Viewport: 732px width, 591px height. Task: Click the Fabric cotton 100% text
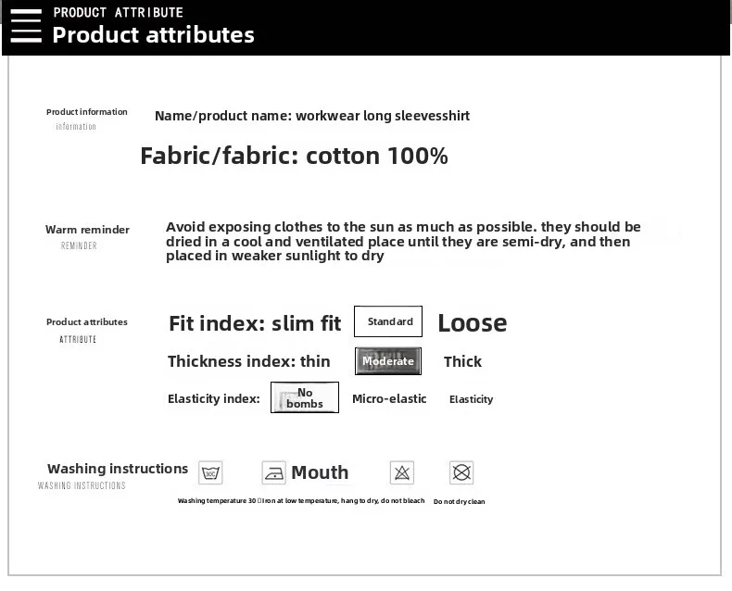pyautogui.click(x=294, y=156)
